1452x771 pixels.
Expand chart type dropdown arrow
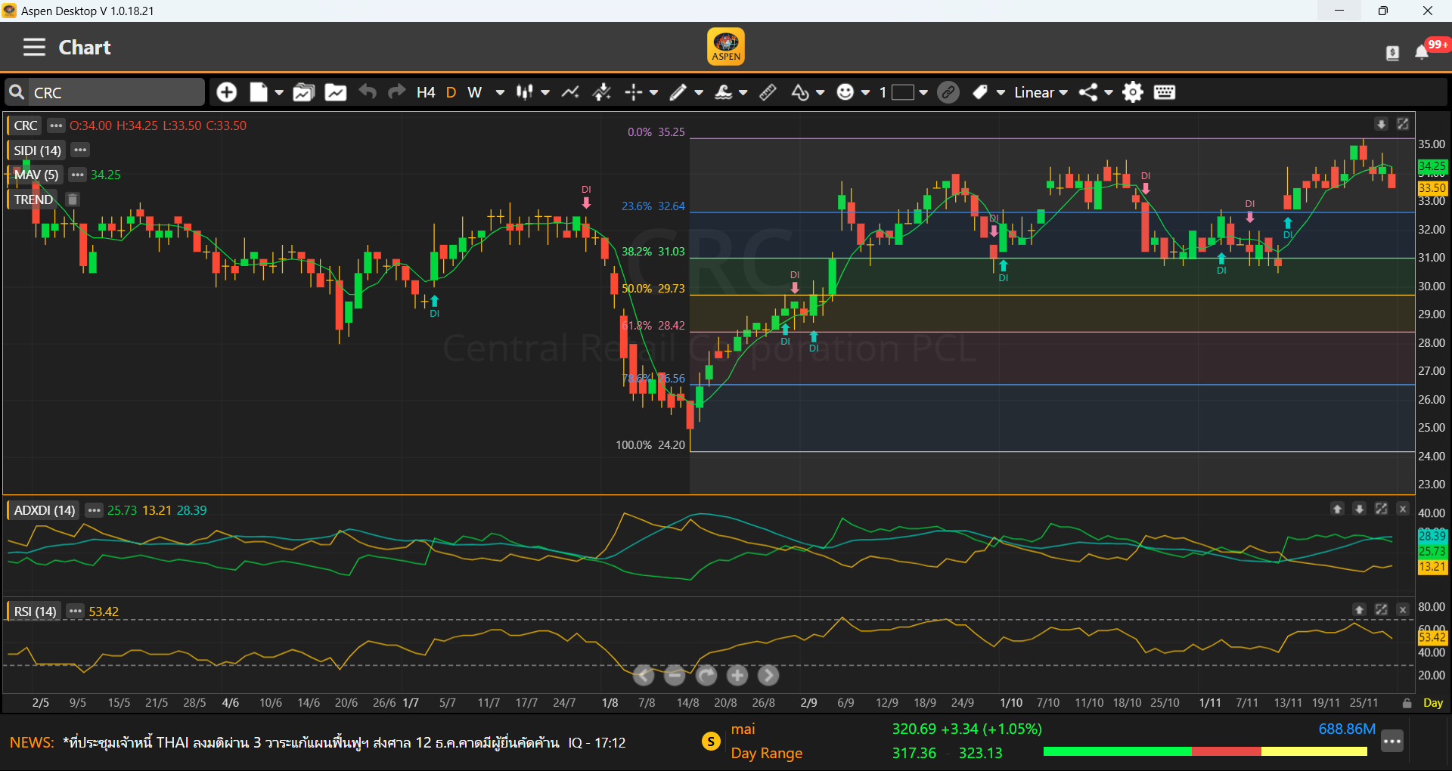(545, 92)
